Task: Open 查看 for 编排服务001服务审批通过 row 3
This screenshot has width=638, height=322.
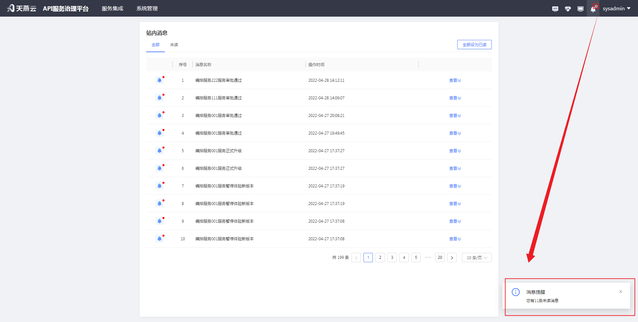Action: (x=454, y=115)
